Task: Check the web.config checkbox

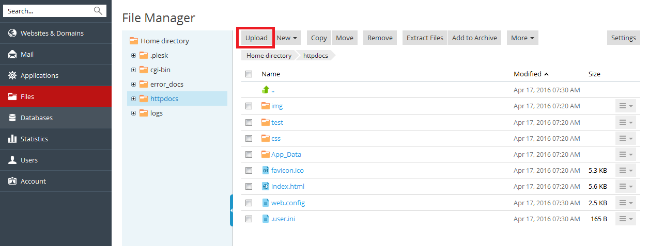Action: (x=249, y=203)
